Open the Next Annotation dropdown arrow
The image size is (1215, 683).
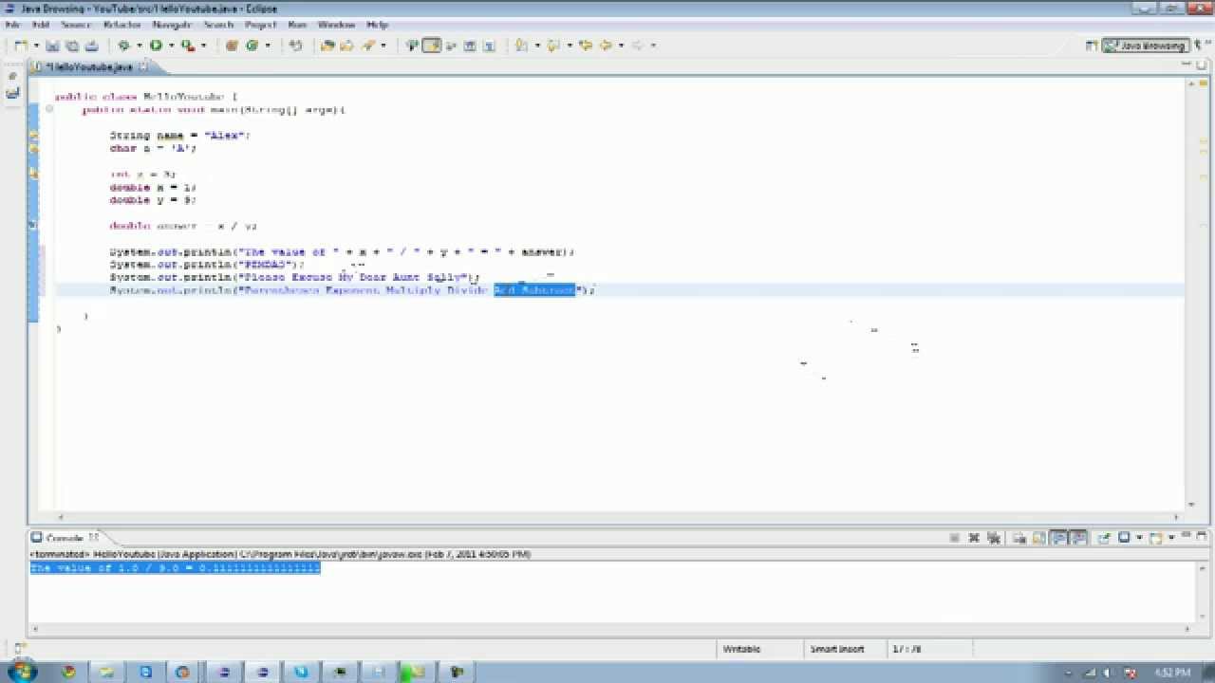(x=536, y=46)
